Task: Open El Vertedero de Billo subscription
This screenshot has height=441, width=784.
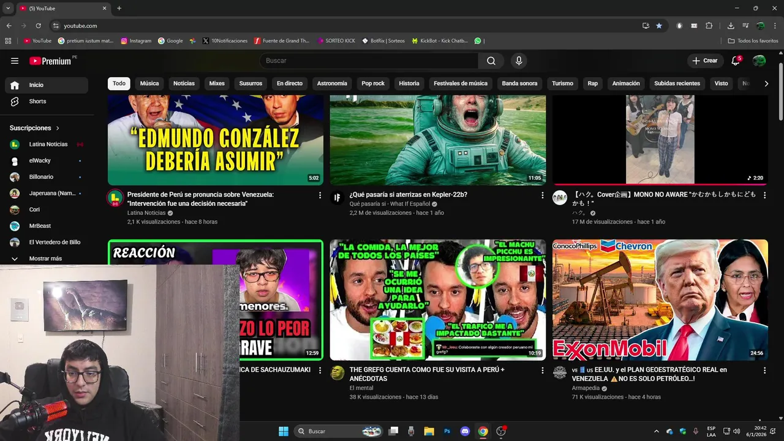Action: tap(47, 242)
